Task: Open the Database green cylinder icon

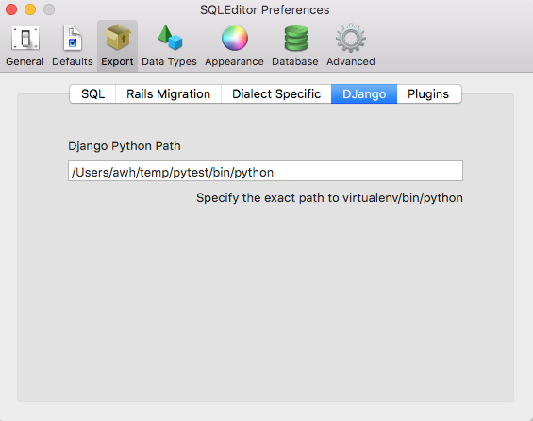Action: 295,38
